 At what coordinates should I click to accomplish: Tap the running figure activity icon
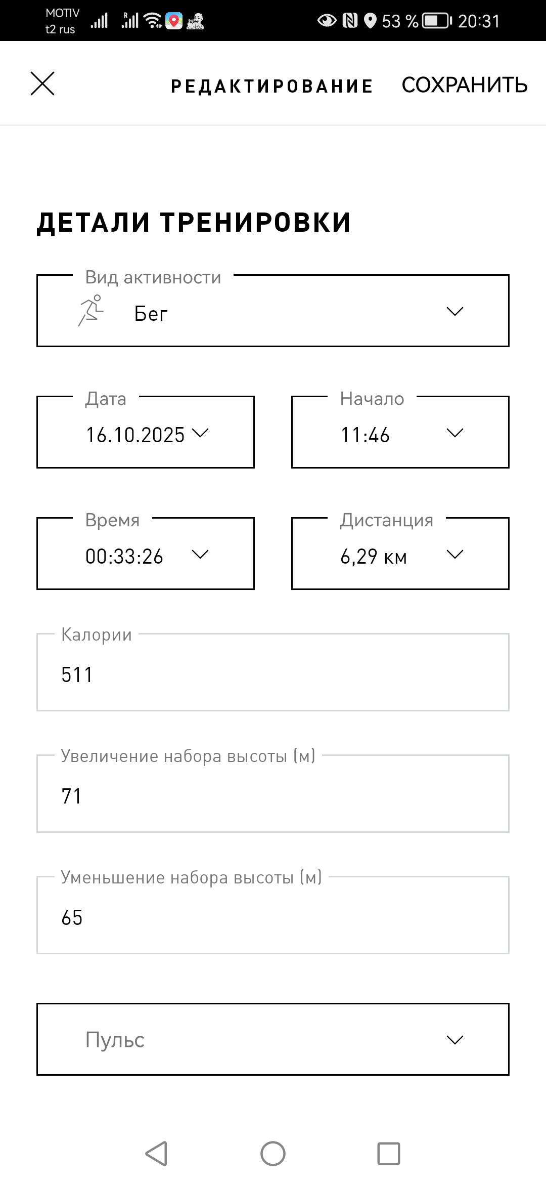(x=91, y=311)
